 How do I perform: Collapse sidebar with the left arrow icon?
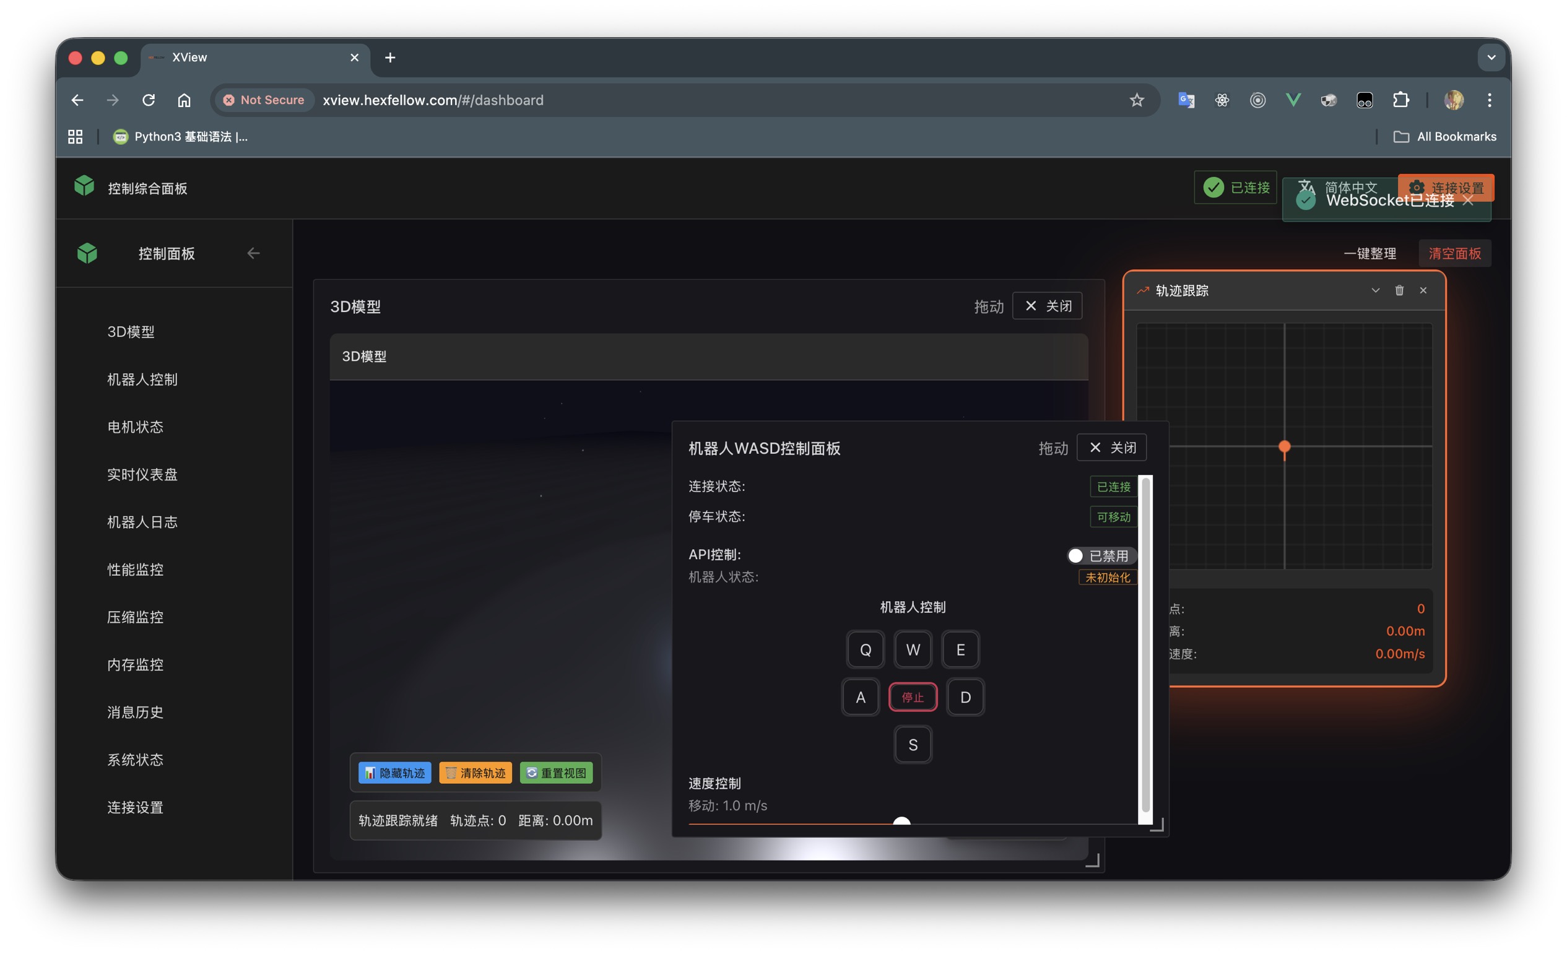[x=253, y=253]
